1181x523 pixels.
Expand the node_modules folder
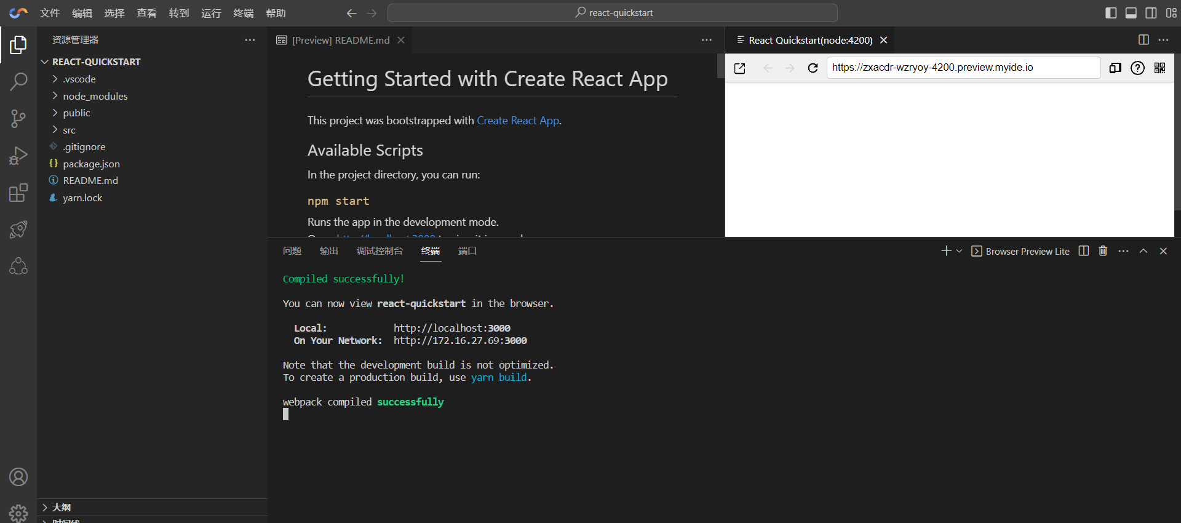click(95, 96)
